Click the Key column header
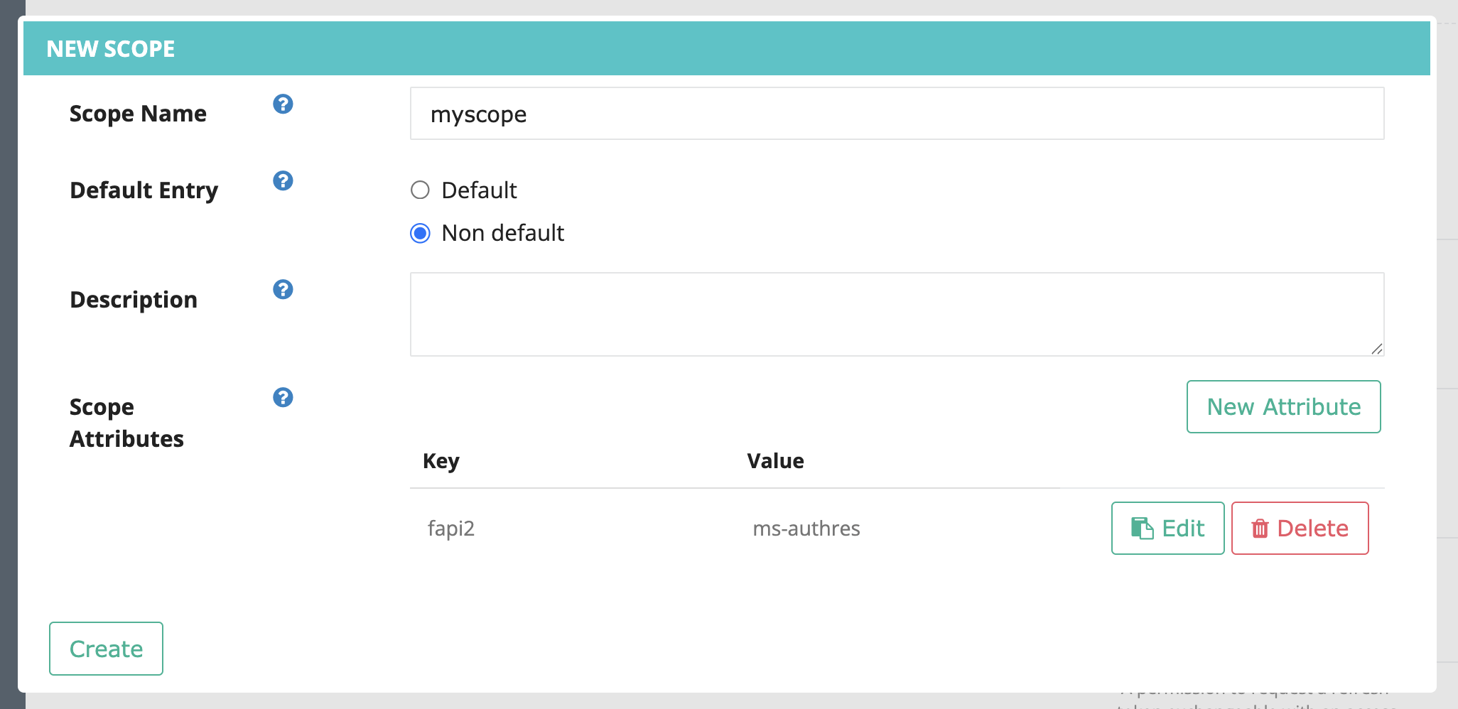Viewport: 1458px width, 709px height. point(441,461)
